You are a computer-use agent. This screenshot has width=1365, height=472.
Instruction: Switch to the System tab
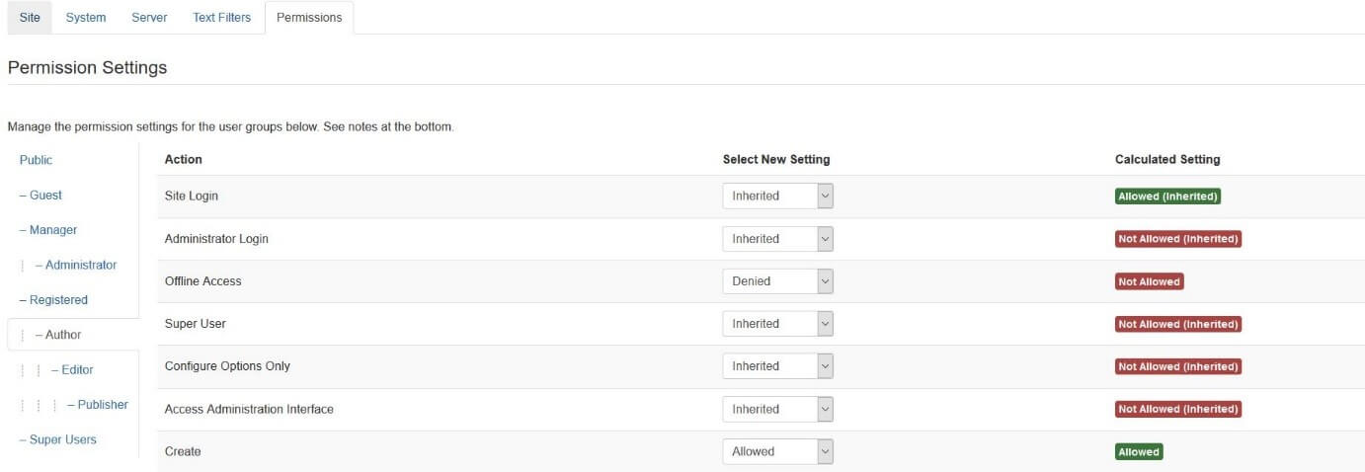point(86,18)
